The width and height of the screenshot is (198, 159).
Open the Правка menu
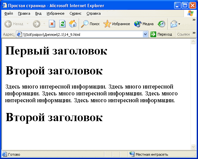point(24,13)
